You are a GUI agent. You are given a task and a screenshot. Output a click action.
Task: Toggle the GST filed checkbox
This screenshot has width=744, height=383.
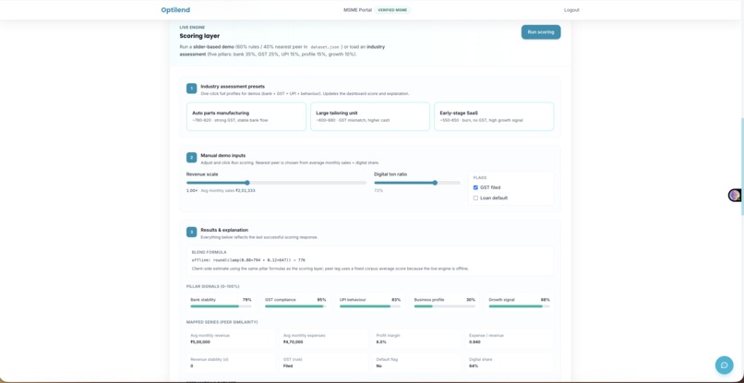click(476, 187)
